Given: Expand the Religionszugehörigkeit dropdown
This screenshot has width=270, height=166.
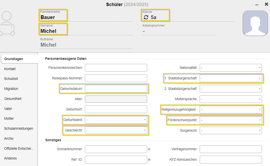Looking at the screenshot, I should pos(231,109).
